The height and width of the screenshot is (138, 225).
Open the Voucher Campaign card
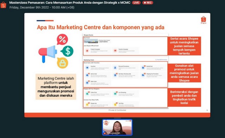click(x=125, y=51)
